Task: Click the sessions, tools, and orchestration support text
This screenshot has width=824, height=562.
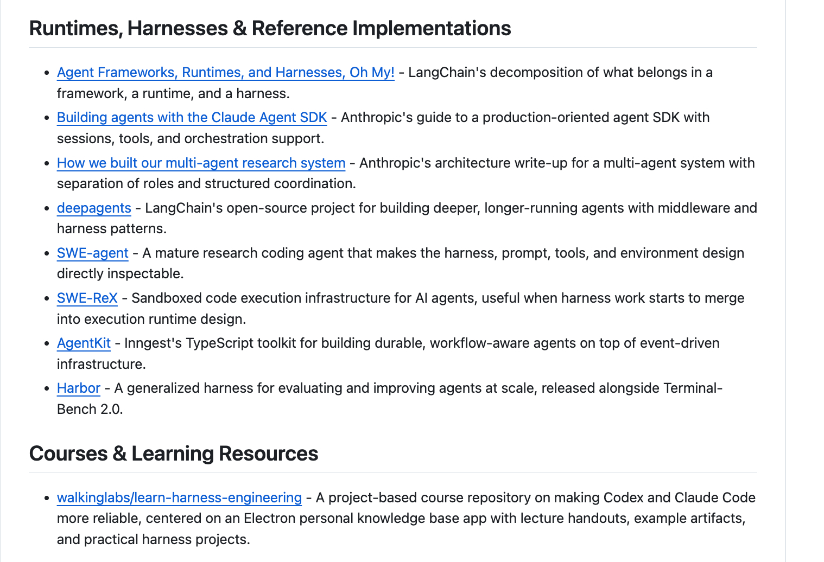Action: point(191,138)
